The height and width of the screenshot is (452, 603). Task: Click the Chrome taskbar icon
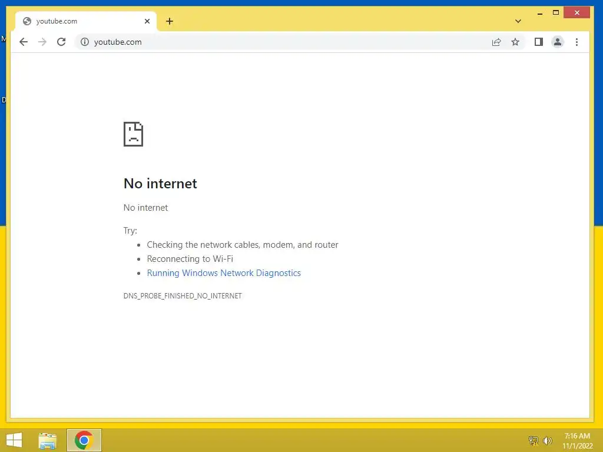click(x=84, y=440)
